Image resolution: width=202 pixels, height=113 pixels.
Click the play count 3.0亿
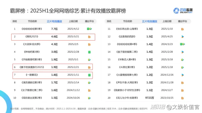click(54, 52)
